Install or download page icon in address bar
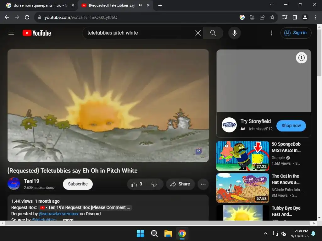The height and width of the screenshot is (241, 322). 252,17
